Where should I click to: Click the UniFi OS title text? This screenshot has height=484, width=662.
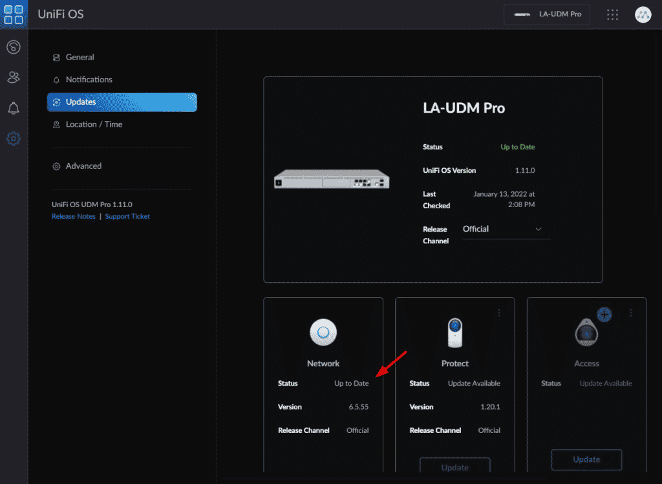[x=61, y=14]
